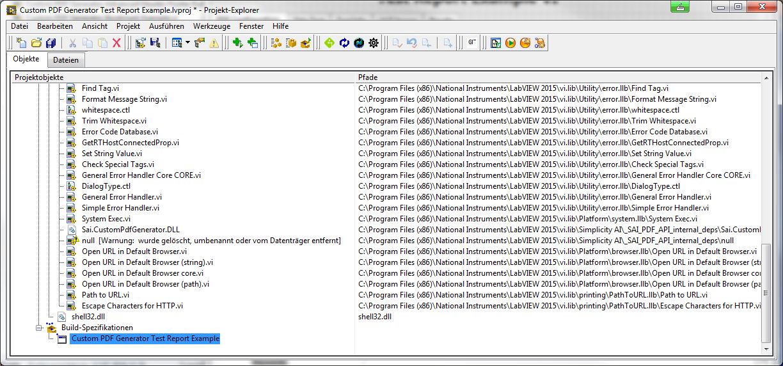Select Format Message String.vi tree item
This screenshot has height=366, width=783.
(124, 99)
